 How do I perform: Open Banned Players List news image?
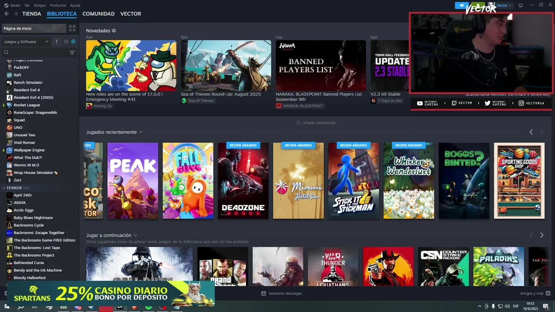[321, 65]
